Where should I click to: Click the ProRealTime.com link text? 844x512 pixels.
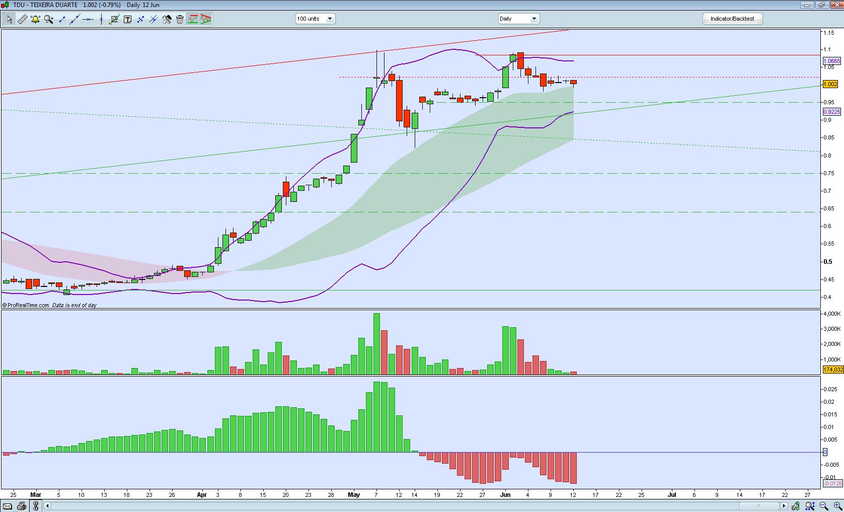click(28, 305)
